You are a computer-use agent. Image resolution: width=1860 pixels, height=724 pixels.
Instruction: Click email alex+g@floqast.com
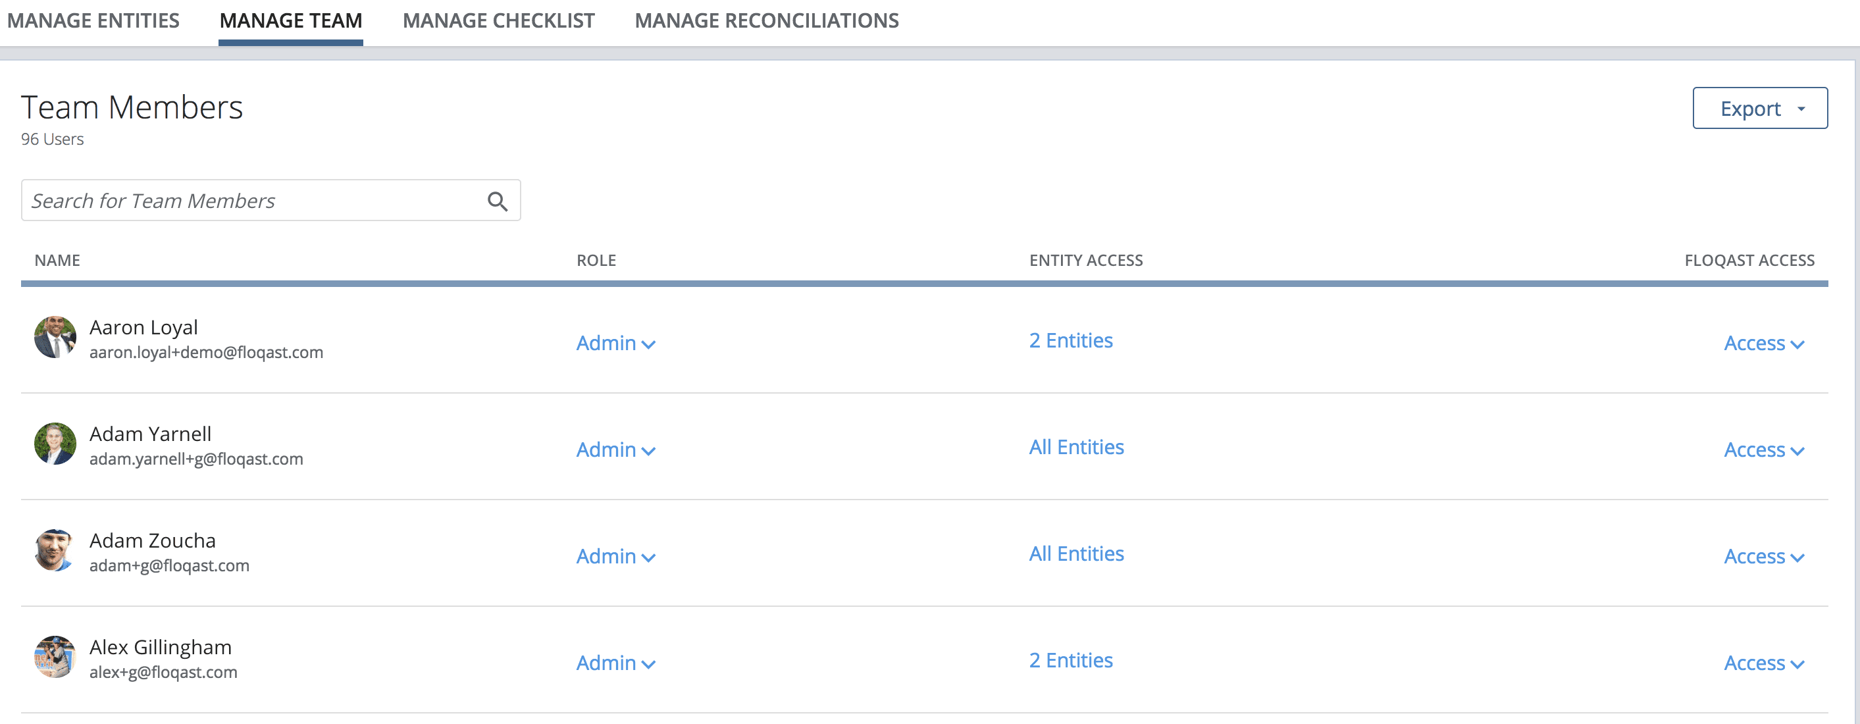pyautogui.click(x=163, y=672)
